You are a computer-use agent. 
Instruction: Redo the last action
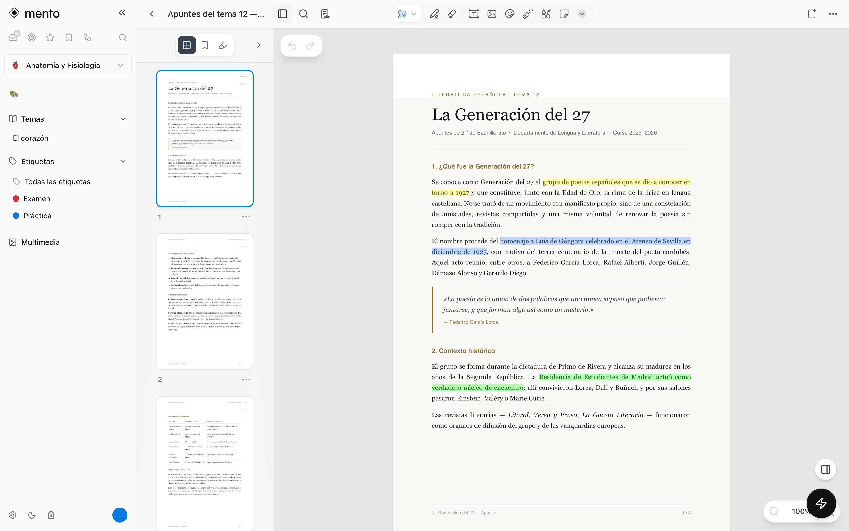[310, 46]
